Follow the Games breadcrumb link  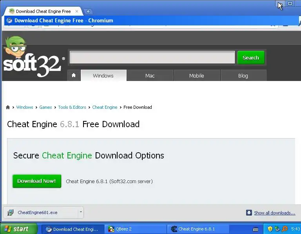click(x=45, y=107)
